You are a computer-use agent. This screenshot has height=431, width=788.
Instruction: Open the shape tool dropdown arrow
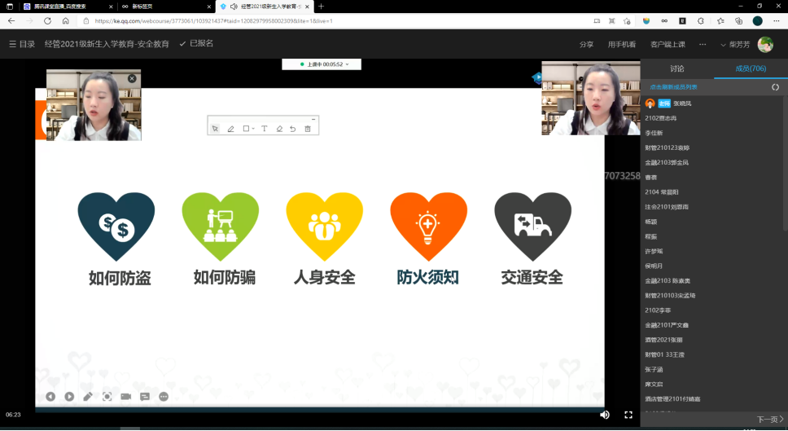(x=253, y=129)
